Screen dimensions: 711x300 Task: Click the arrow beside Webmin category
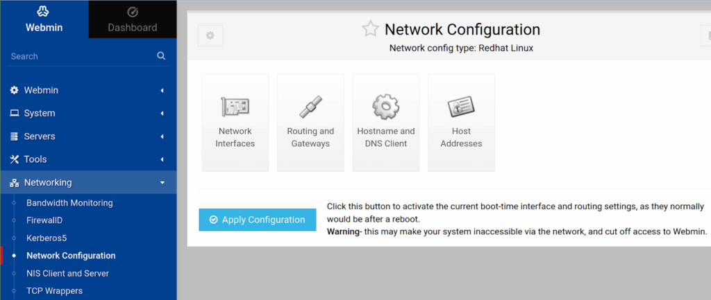pyautogui.click(x=162, y=91)
